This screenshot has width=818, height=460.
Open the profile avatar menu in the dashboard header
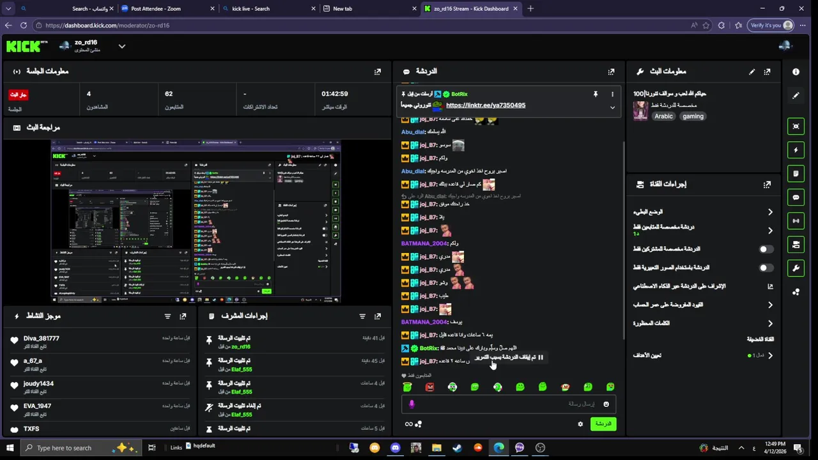tap(785, 45)
